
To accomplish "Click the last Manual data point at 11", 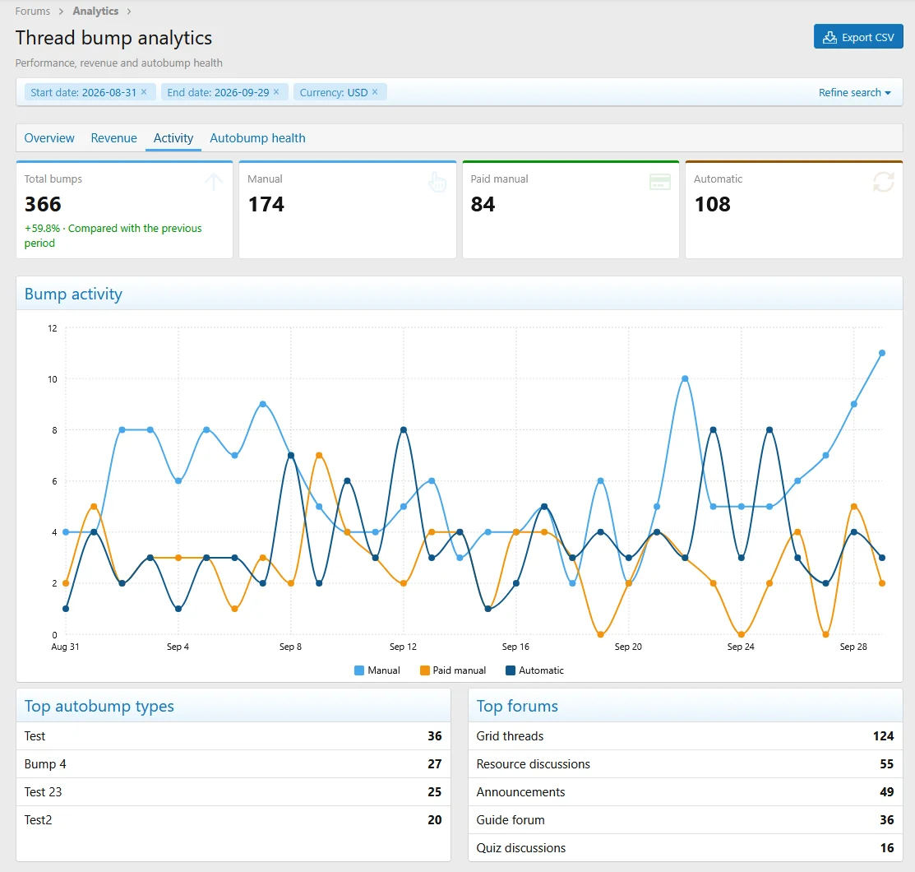I will click(882, 353).
